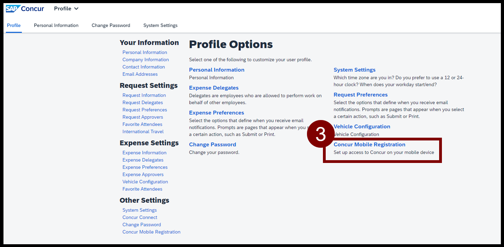The height and width of the screenshot is (247, 504).
Task: Open System Settings heading in Profile Options
Action: [354, 70]
